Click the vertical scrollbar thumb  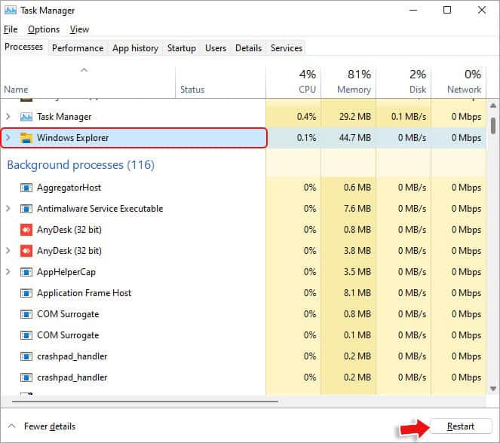click(493, 126)
